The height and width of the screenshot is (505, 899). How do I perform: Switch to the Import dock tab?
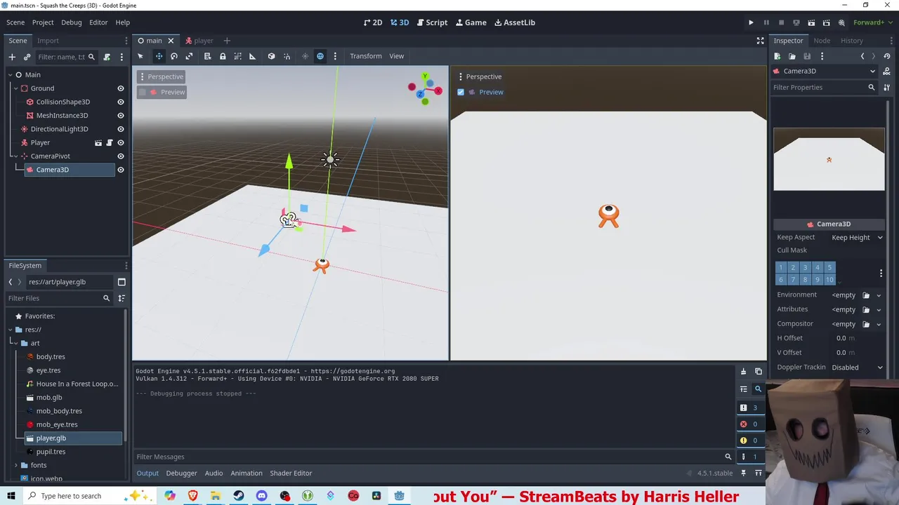tap(48, 41)
